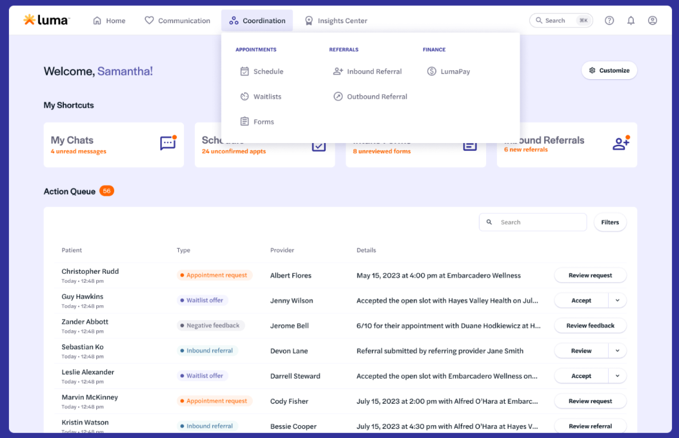The width and height of the screenshot is (679, 438).
Task: Click the Customize button
Action: tap(609, 70)
